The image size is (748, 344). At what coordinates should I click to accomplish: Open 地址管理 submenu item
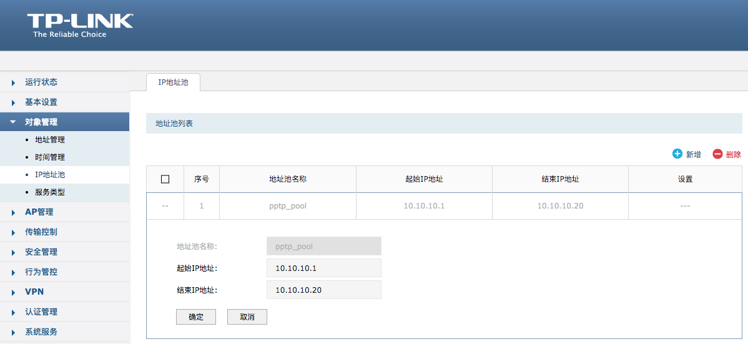(50, 140)
